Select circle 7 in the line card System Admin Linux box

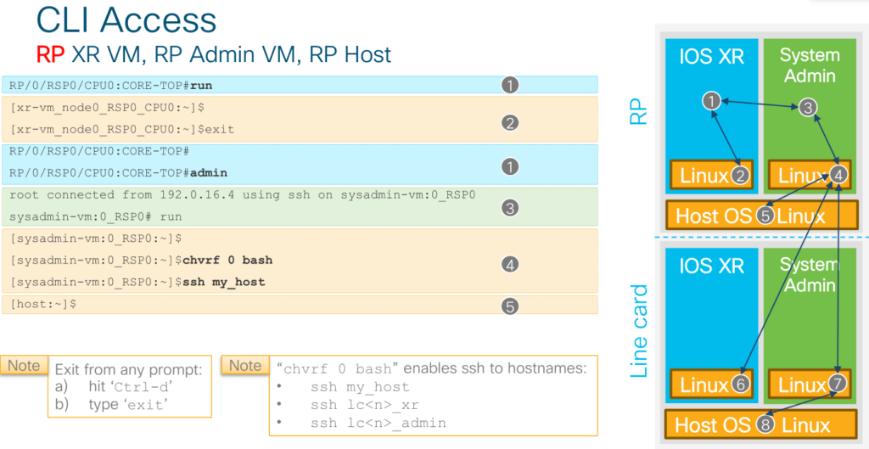point(838,384)
